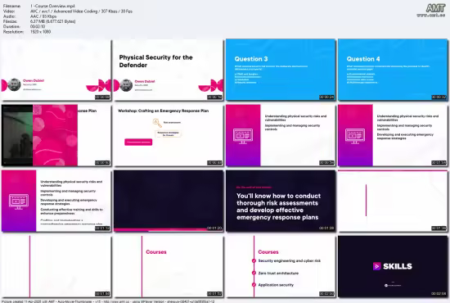Click the Picture created footer line at the bottom
Image resolution: width=450 pixels, height=303 pixels.
point(108,301)
